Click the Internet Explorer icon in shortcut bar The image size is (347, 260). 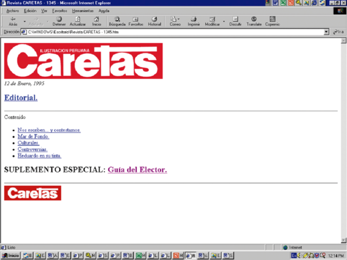pos(314,3)
